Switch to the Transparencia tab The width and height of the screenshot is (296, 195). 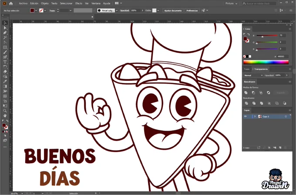pos(261,69)
